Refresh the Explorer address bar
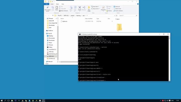The height and width of the screenshot is (102, 181). tap(117, 16)
